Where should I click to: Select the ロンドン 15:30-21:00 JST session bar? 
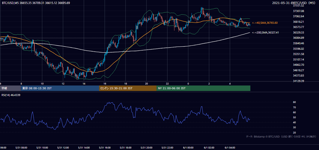coord(128,88)
